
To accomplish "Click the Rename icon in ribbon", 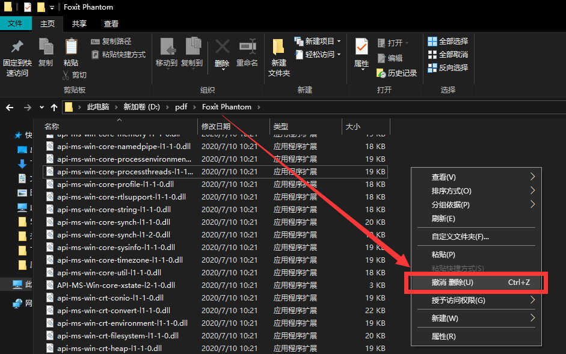I will click(247, 47).
